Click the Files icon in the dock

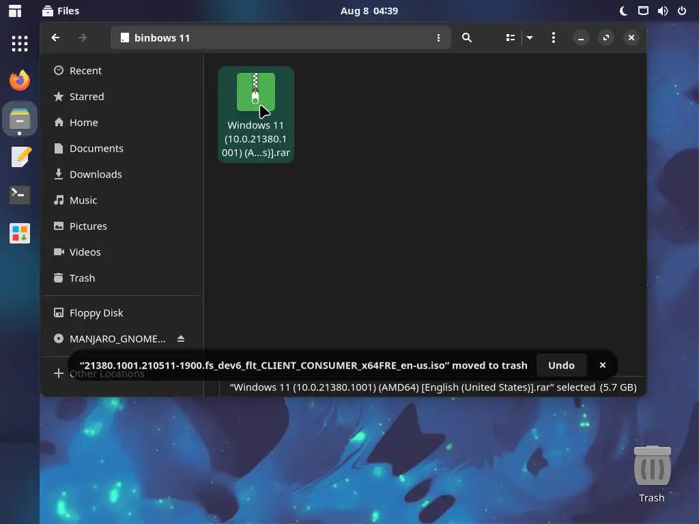20,119
